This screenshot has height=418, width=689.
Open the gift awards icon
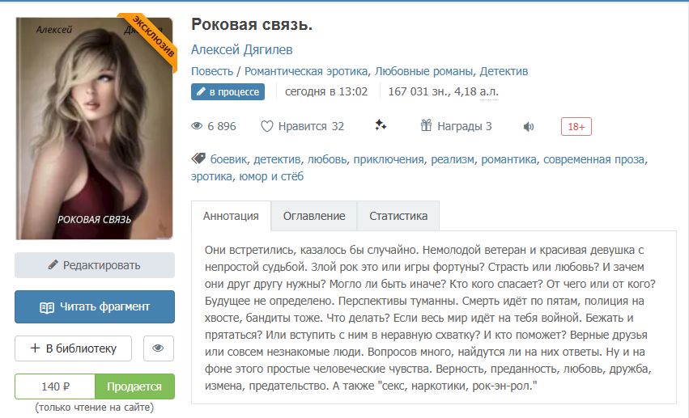point(426,125)
